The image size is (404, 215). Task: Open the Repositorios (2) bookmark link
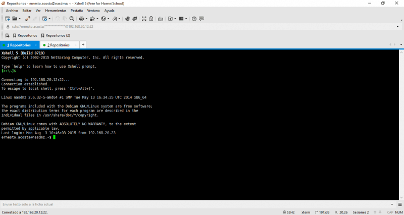pyautogui.click(x=56, y=35)
